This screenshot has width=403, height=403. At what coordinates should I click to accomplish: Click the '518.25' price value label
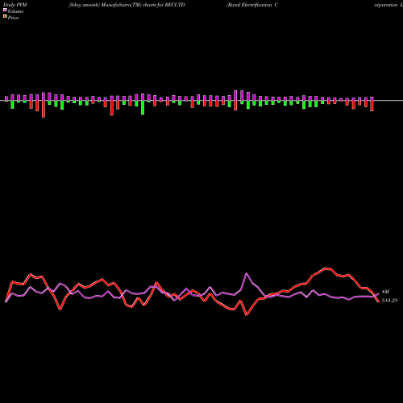coord(389,301)
